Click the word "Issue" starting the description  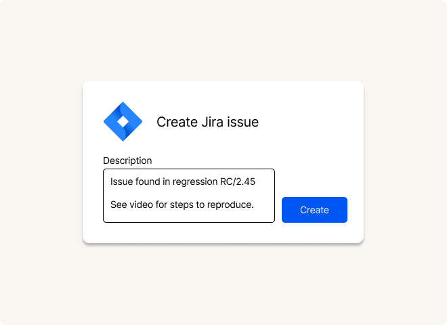123,181
